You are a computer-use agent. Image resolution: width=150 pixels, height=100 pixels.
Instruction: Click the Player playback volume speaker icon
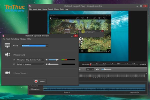point(97,69)
